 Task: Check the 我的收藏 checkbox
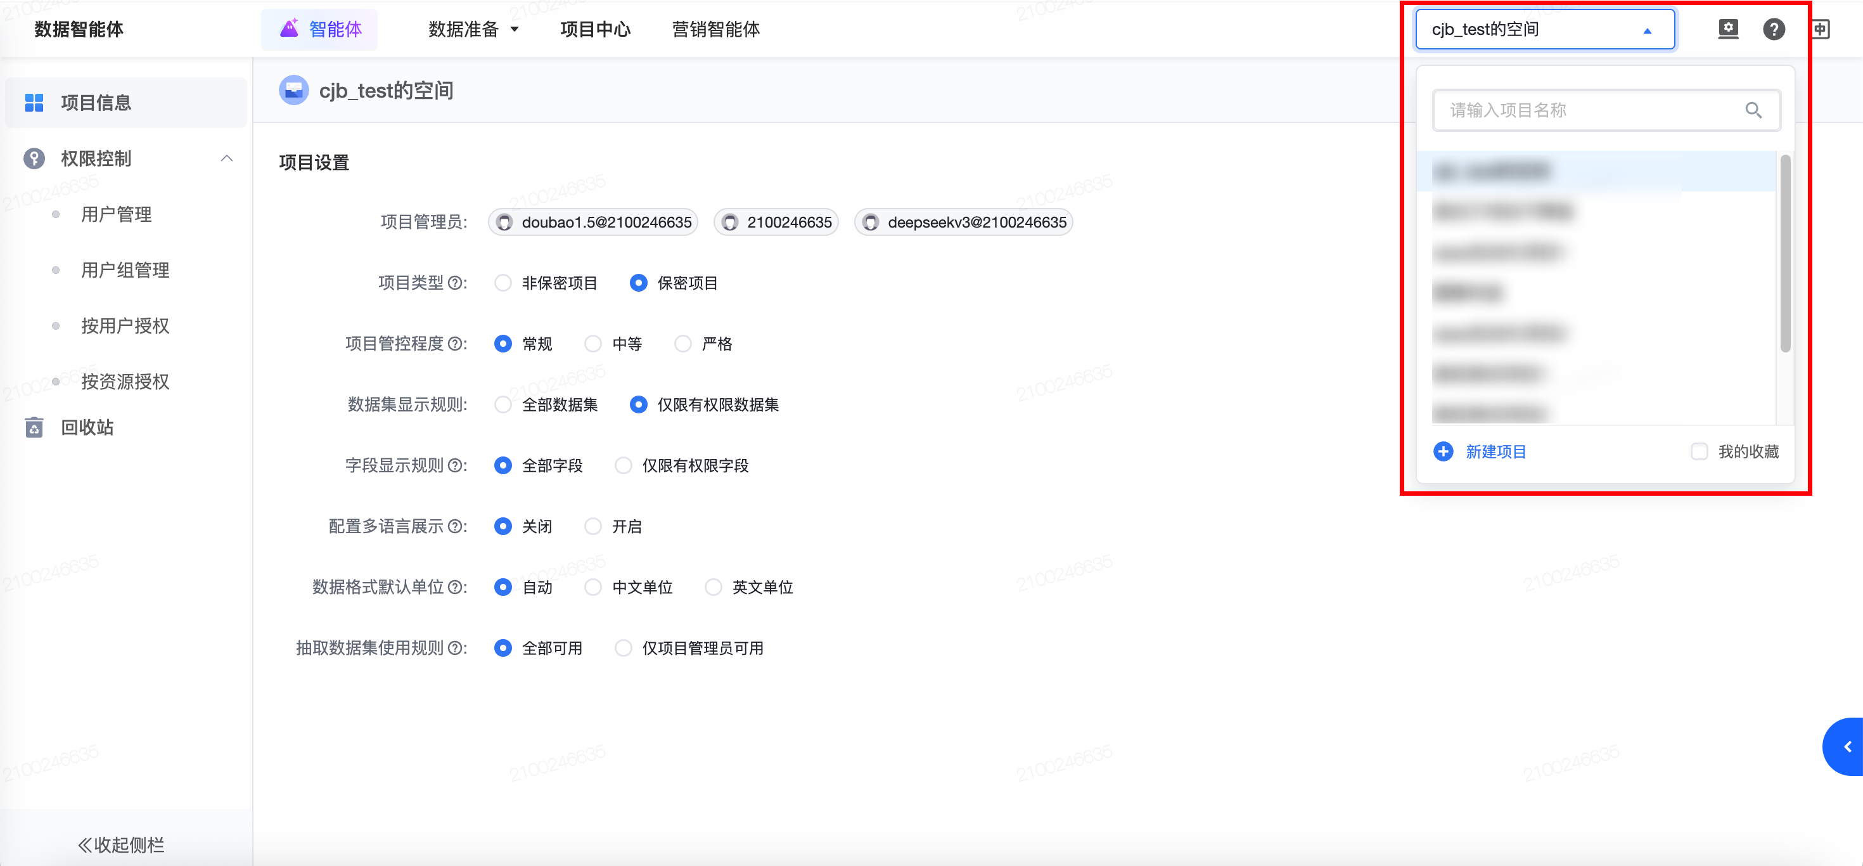[1699, 451]
